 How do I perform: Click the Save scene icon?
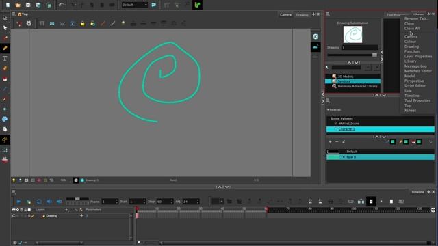click(28, 5)
